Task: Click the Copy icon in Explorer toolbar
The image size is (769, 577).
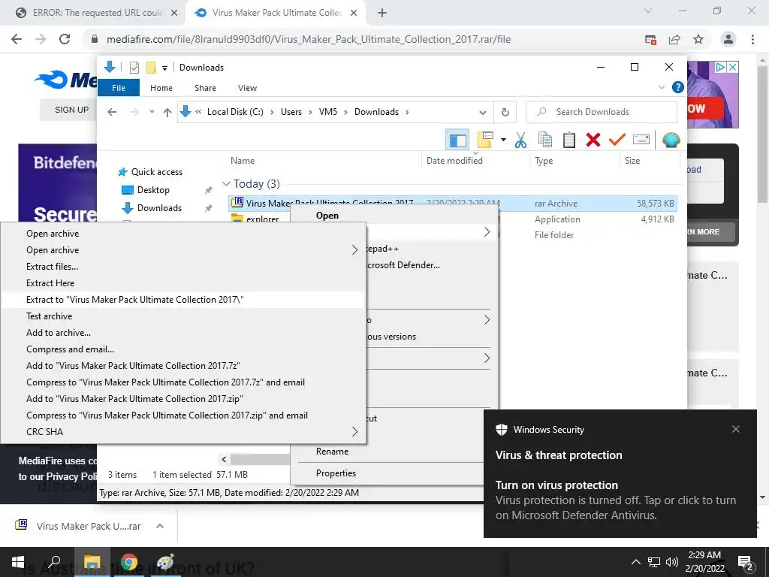Action: click(545, 140)
